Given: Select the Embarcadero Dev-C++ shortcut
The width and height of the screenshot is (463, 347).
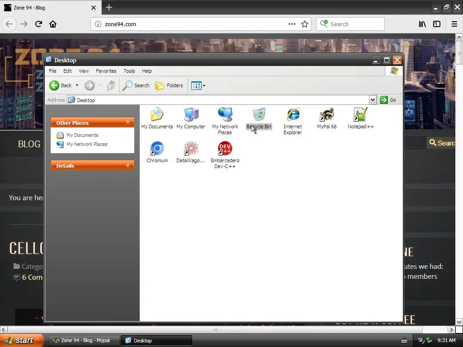Looking at the screenshot, I should (x=225, y=155).
